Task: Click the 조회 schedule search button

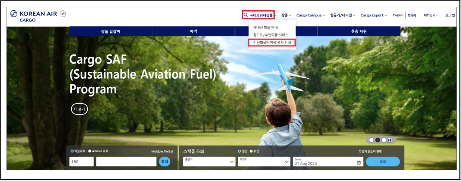Action: point(382,162)
